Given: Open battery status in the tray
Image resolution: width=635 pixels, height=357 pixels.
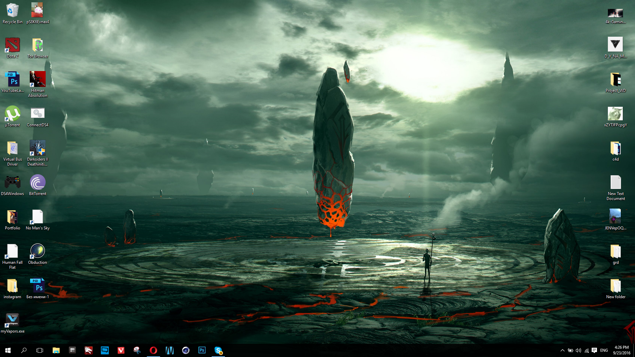Looking at the screenshot, I should (571, 350).
